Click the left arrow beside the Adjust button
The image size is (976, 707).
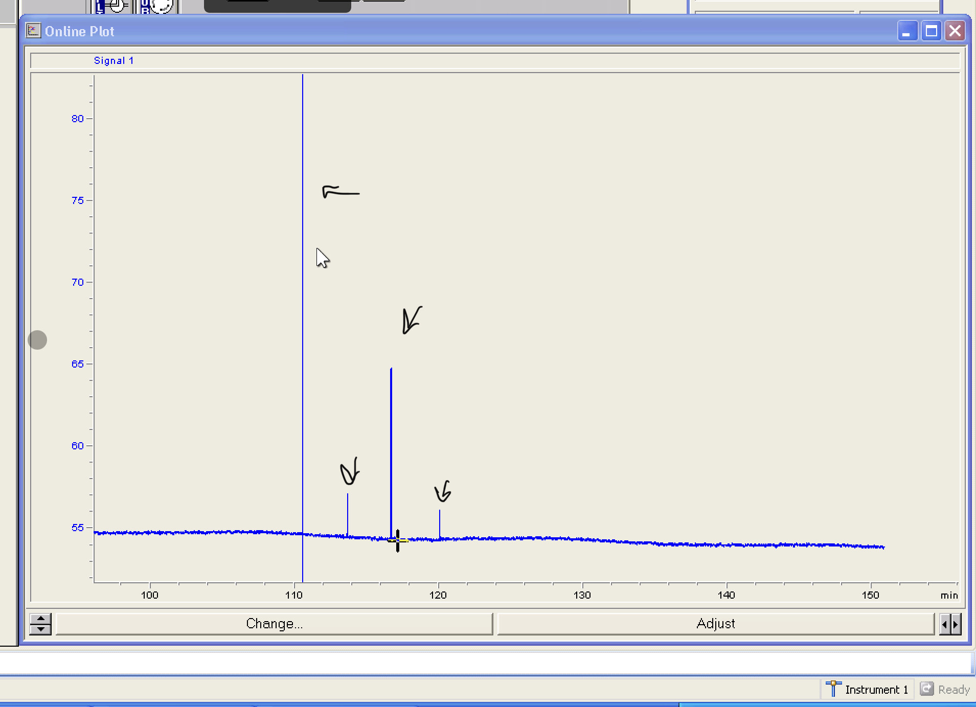point(944,624)
